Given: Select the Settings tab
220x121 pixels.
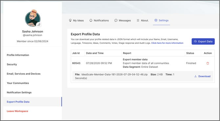Looking at the screenshot, I should (x=162, y=20).
